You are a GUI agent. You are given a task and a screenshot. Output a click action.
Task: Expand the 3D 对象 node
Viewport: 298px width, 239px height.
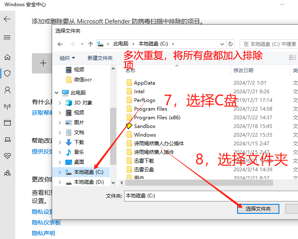coord(60,103)
